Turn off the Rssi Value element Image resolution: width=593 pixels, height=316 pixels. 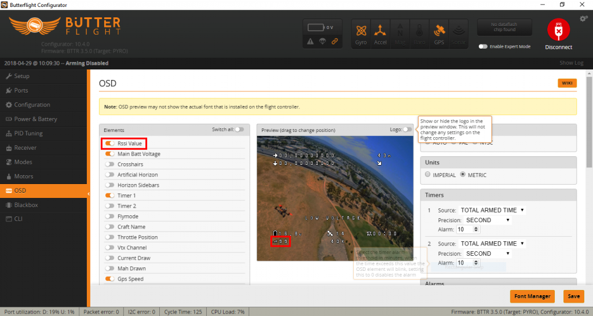[x=109, y=144]
